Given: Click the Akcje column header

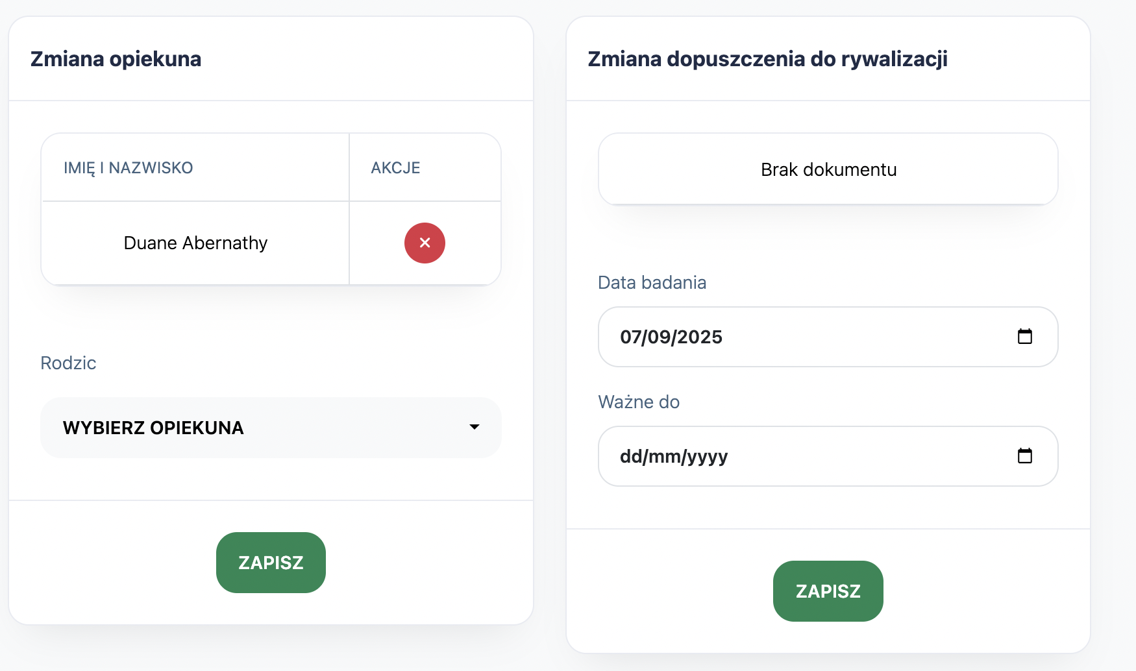Looking at the screenshot, I should (x=395, y=168).
